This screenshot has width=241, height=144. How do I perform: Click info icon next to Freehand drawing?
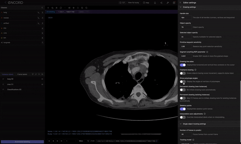(195, 70)
